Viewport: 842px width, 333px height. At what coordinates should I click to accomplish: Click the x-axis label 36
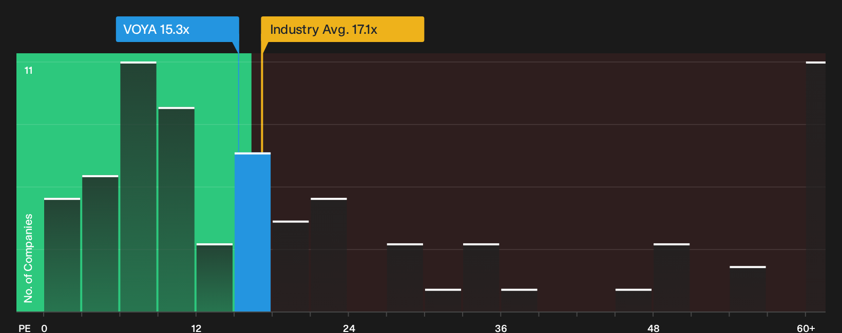[501, 328]
